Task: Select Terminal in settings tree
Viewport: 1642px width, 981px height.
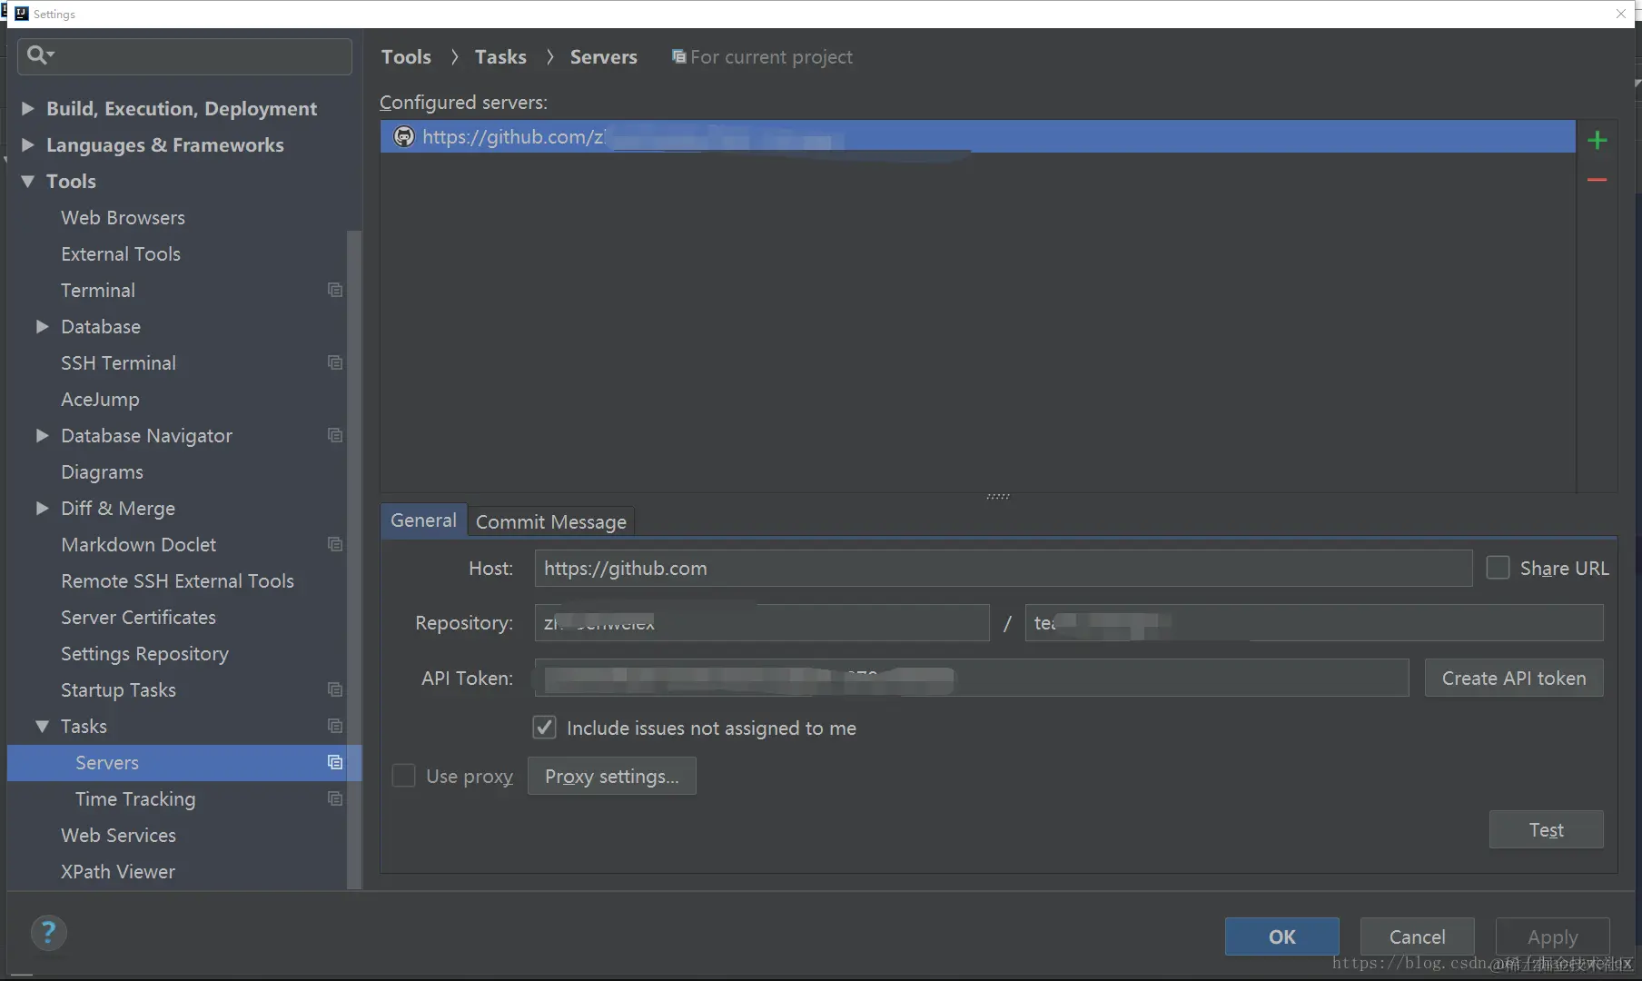Action: point(98,290)
